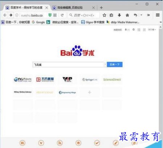163x148 pixels.
Task: Open the downloads arrow icon
Action: tap(119, 15)
